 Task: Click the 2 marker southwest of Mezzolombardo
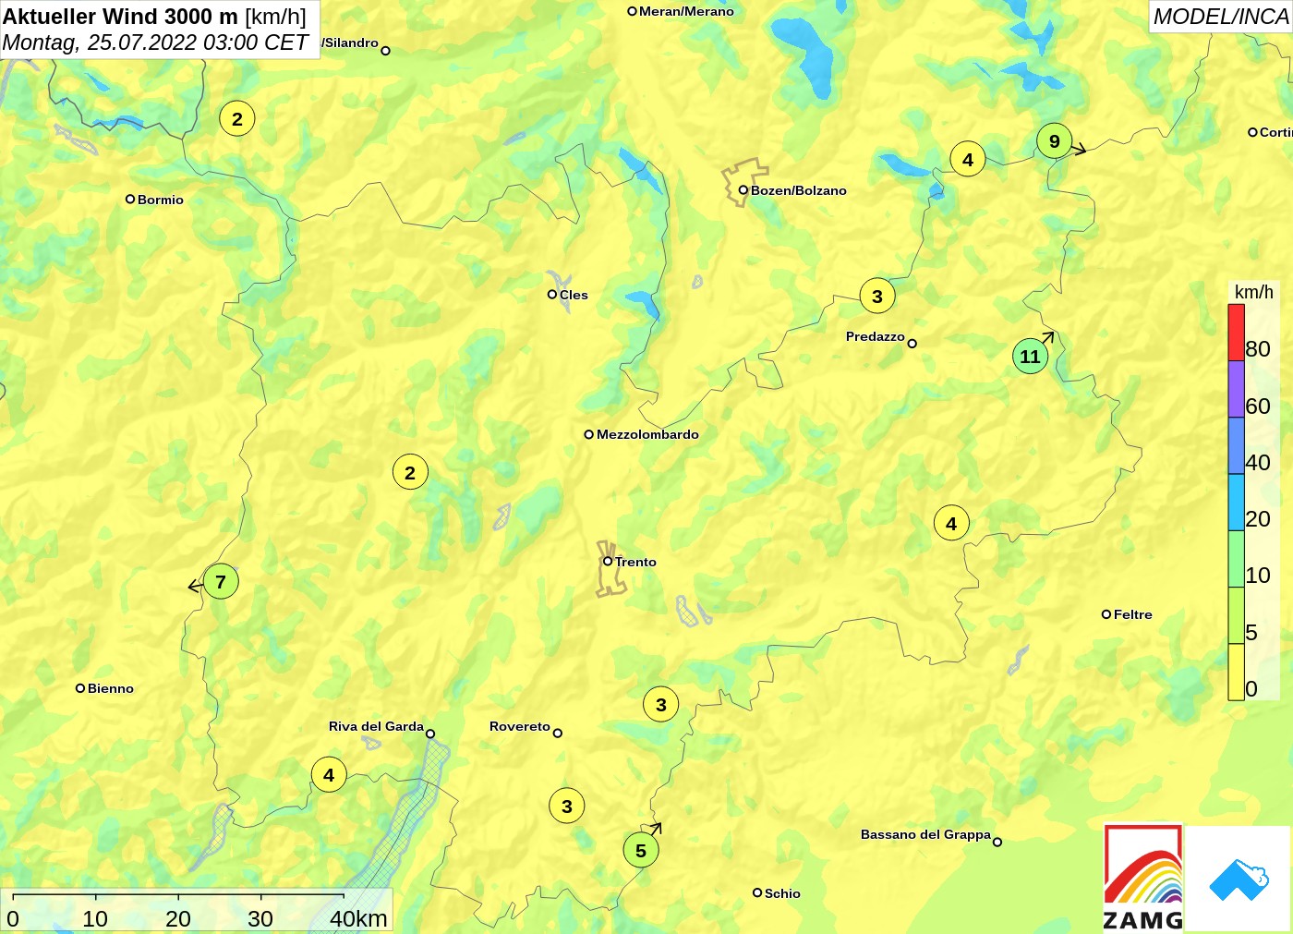pos(410,473)
